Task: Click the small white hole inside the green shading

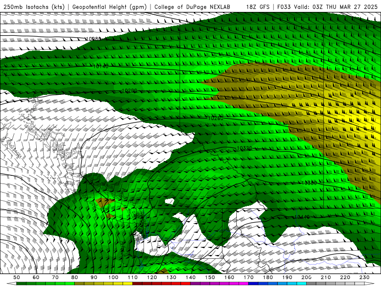Action: coord(170,201)
